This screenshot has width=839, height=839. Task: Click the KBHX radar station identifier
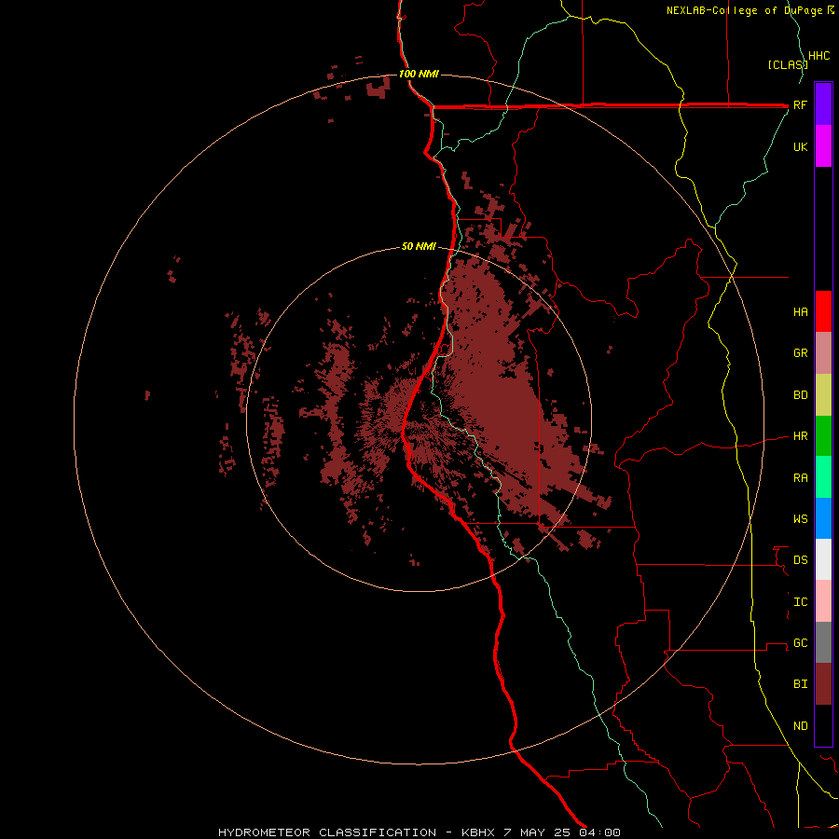pos(478,832)
